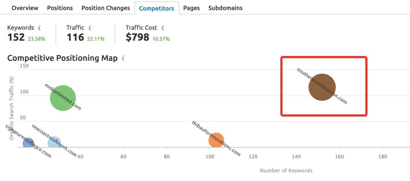410x181 pixels.
Task: Click info icon beside Traffic Cost
Action: (162, 28)
